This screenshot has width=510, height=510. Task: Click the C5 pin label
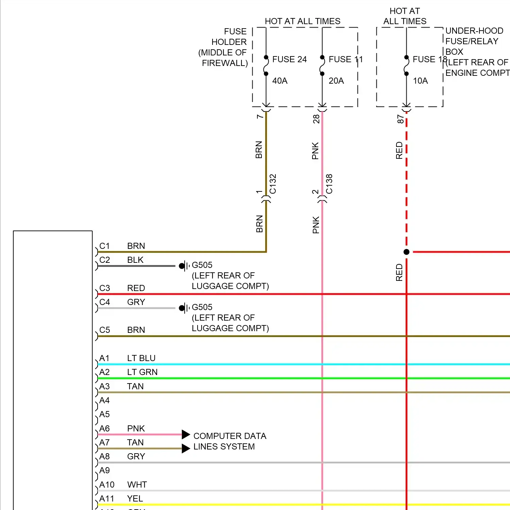click(104, 330)
